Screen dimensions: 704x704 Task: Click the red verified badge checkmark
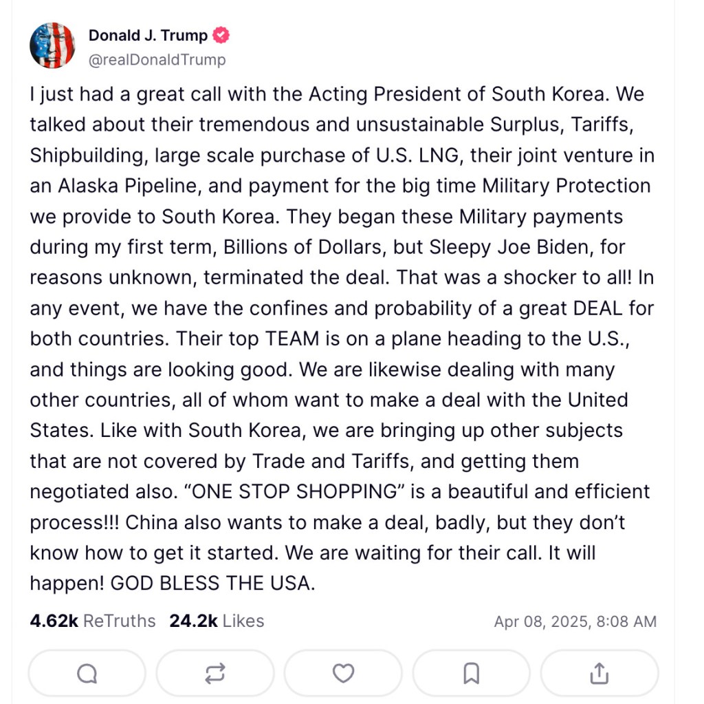tap(221, 35)
